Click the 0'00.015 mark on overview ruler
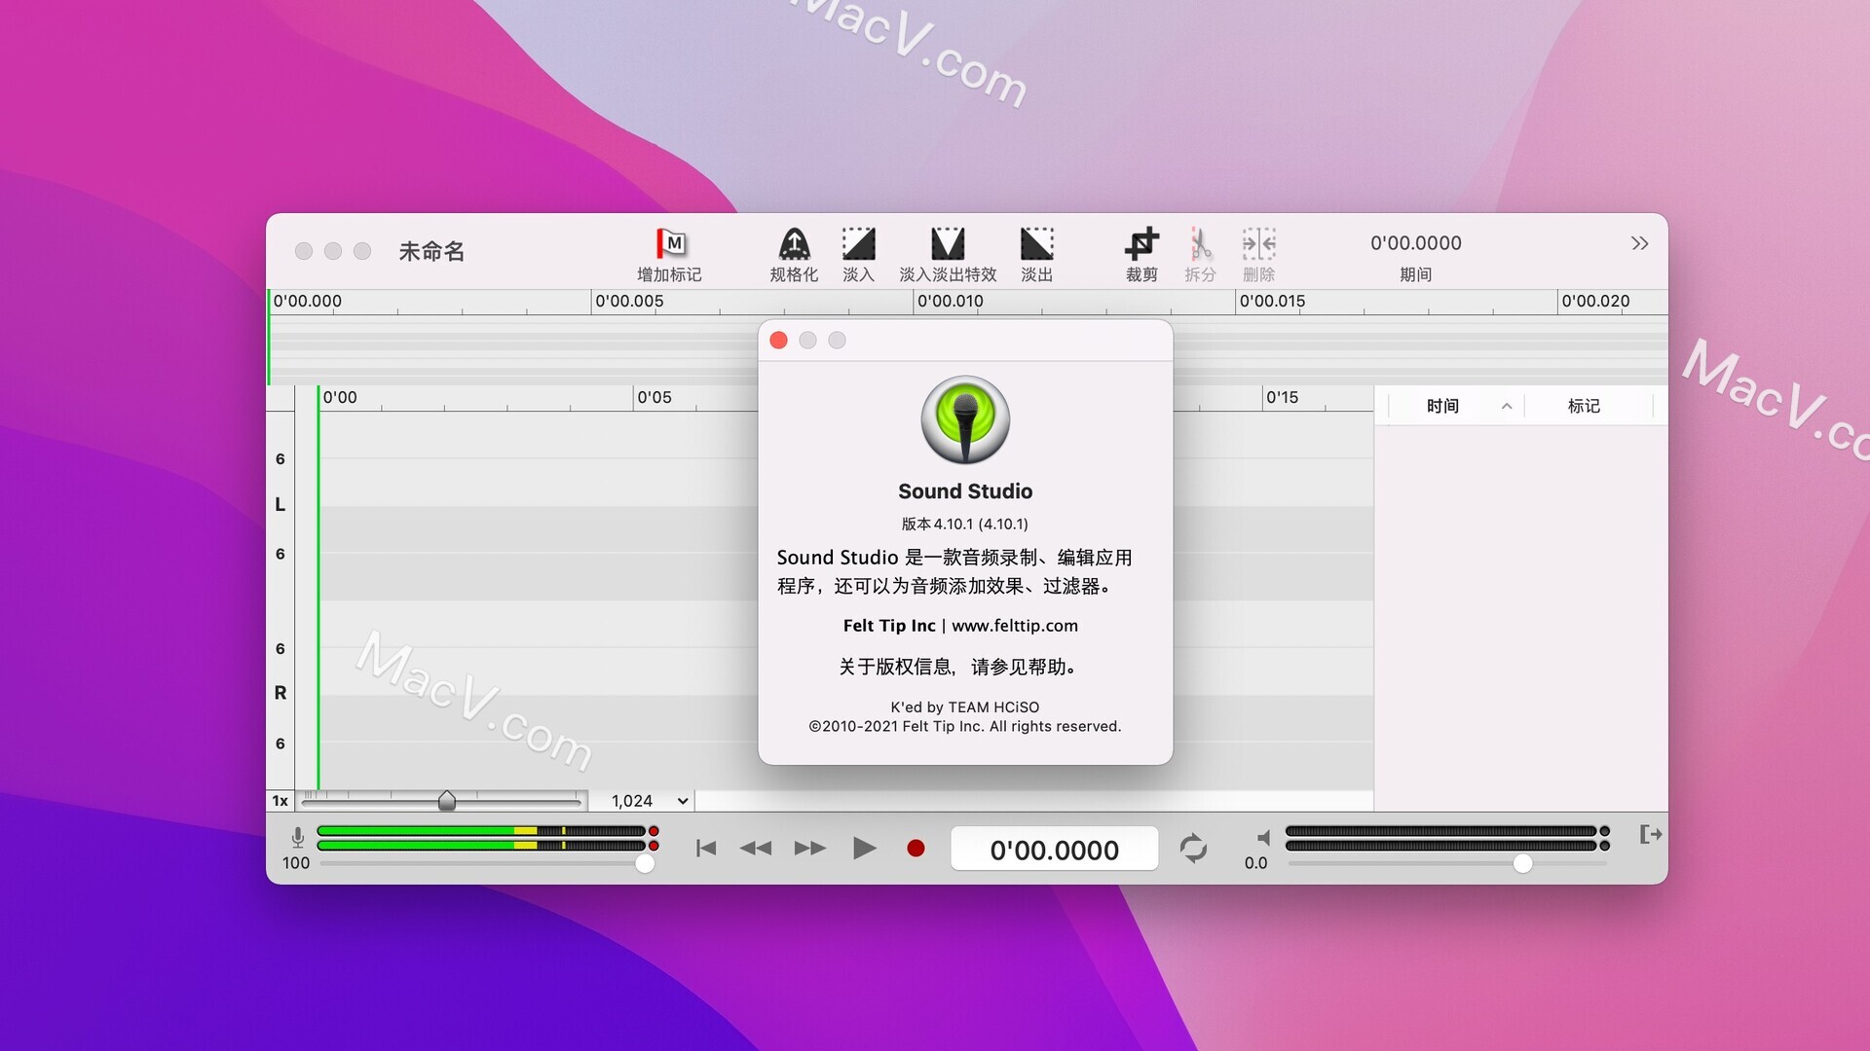The width and height of the screenshot is (1870, 1051). [x=1272, y=301]
